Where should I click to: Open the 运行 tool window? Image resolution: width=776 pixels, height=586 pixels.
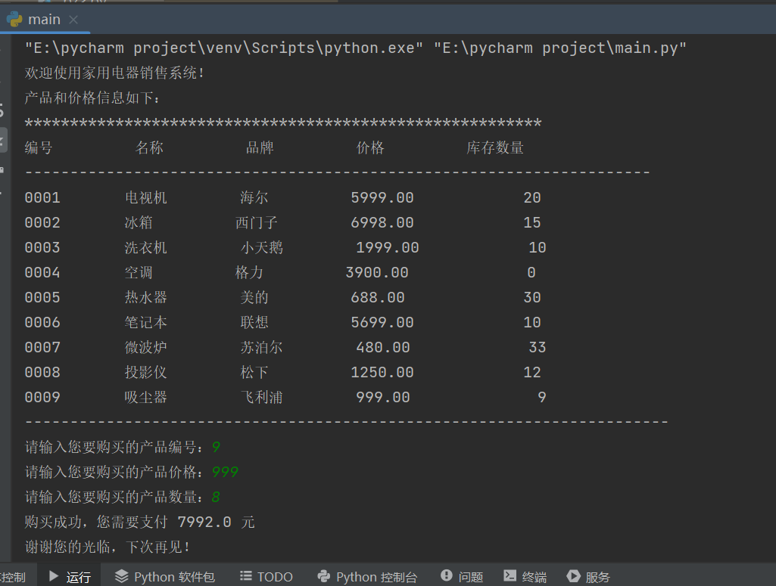[70, 577]
